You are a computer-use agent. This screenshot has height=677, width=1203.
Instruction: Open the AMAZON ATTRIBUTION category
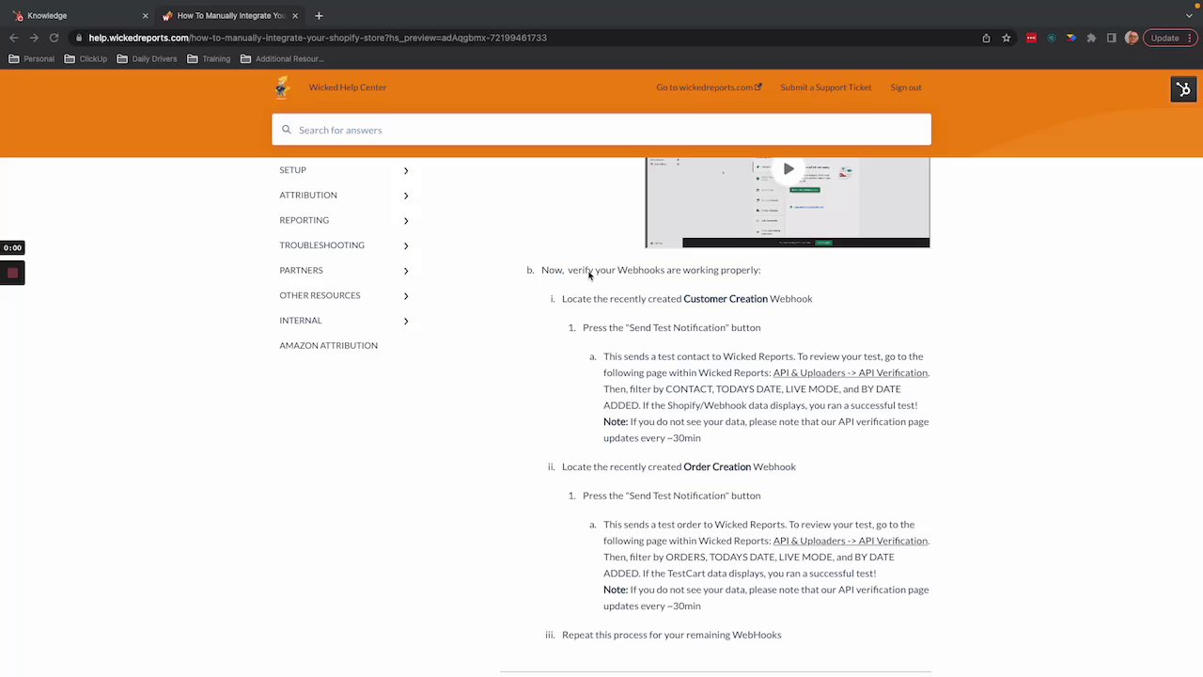click(x=328, y=345)
